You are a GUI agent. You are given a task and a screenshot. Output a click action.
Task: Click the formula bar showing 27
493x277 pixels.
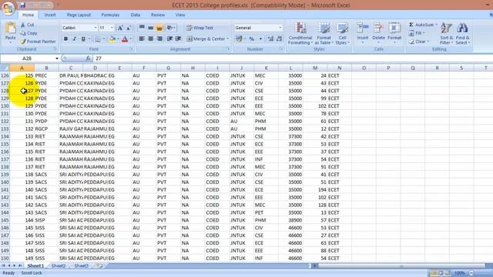(293, 58)
